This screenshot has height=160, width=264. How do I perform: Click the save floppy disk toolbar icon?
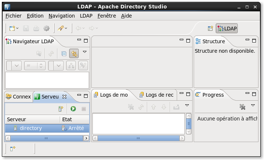(x=26, y=28)
